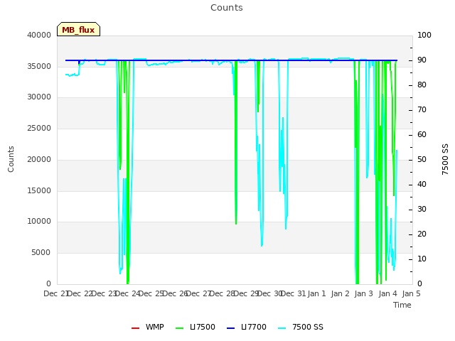Click the Dec 21 date label
Screen dimensions: 455x341
coord(56,293)
